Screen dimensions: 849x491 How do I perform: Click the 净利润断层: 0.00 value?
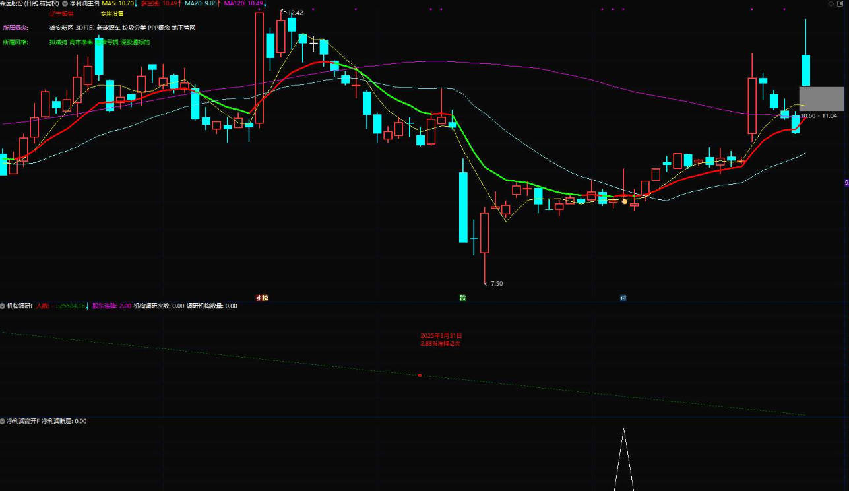[64, 421]
